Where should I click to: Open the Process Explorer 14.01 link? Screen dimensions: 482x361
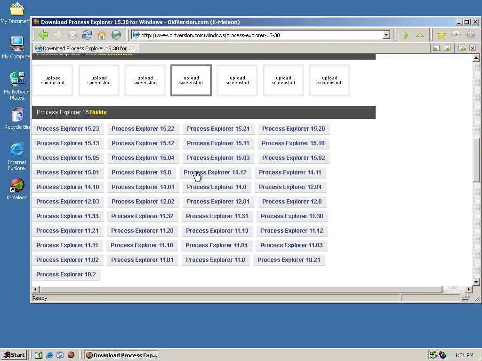pyautogui.click(x=143, y=187)
